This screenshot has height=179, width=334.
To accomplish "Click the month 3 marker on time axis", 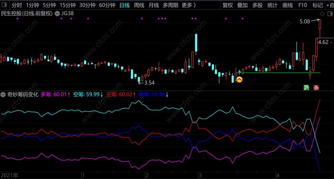I will coord(200,175).
